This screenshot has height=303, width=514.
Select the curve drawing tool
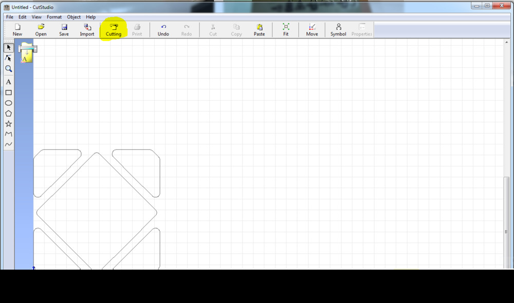[x=9, y=144]
